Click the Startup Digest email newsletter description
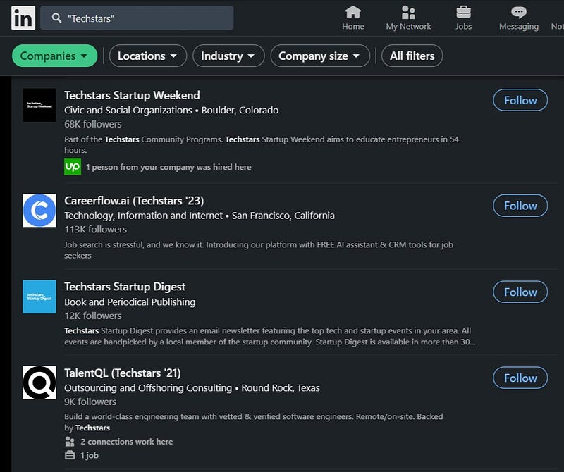Viewport: 564px width, 472px height. click(270, 336)
